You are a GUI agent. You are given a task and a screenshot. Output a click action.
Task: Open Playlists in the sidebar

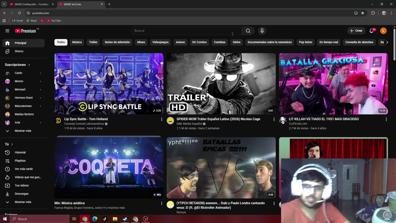(x=24, y=161)
